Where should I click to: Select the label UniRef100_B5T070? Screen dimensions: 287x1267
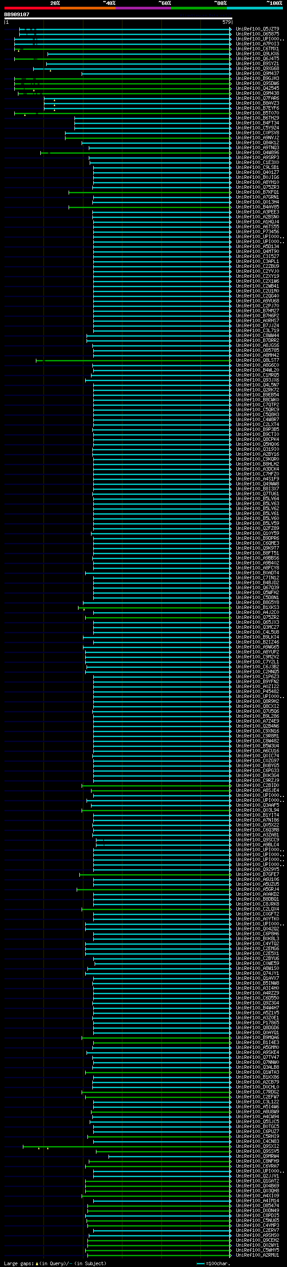click(x=257, y=113)
